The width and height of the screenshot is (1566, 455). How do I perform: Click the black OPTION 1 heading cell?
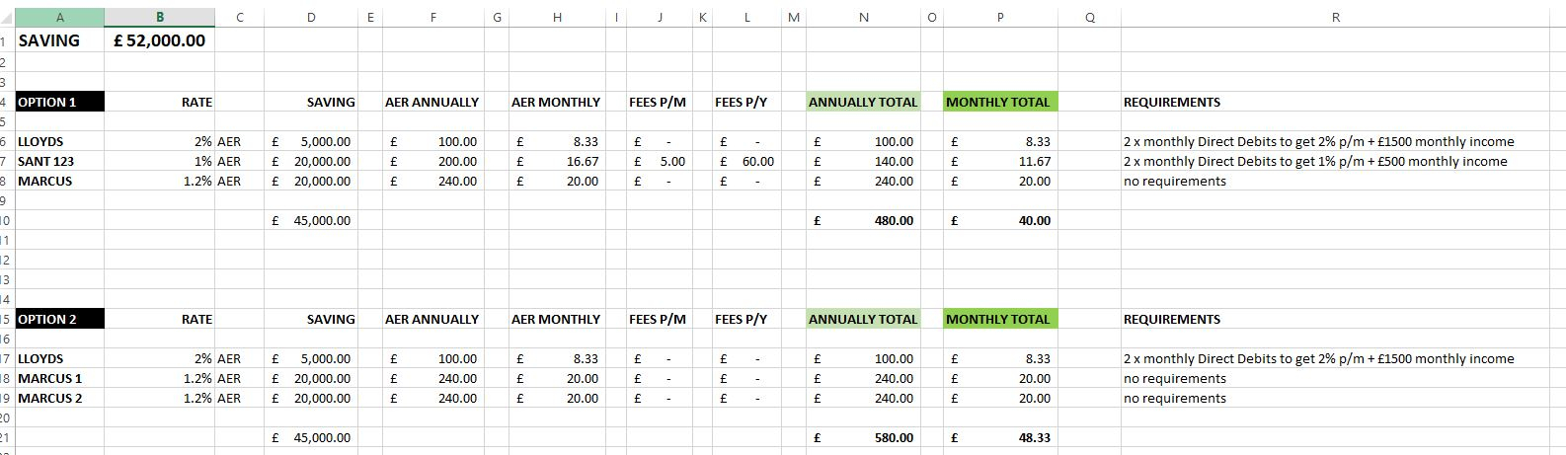[59, 102]
